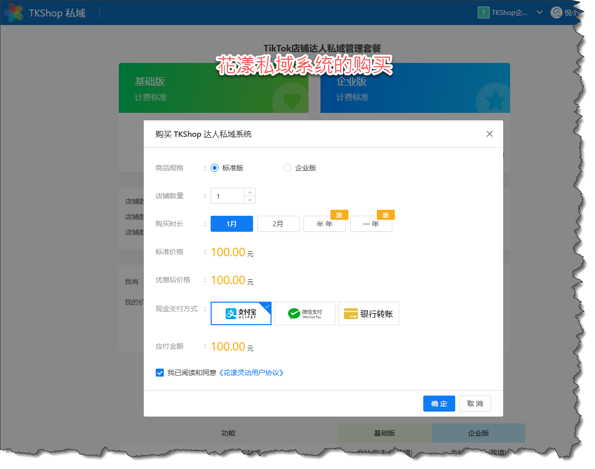Viewport: 595px width, 469px height.
Task: Expand the TKShop account dropdown chevron
Action: coord(539,12)
